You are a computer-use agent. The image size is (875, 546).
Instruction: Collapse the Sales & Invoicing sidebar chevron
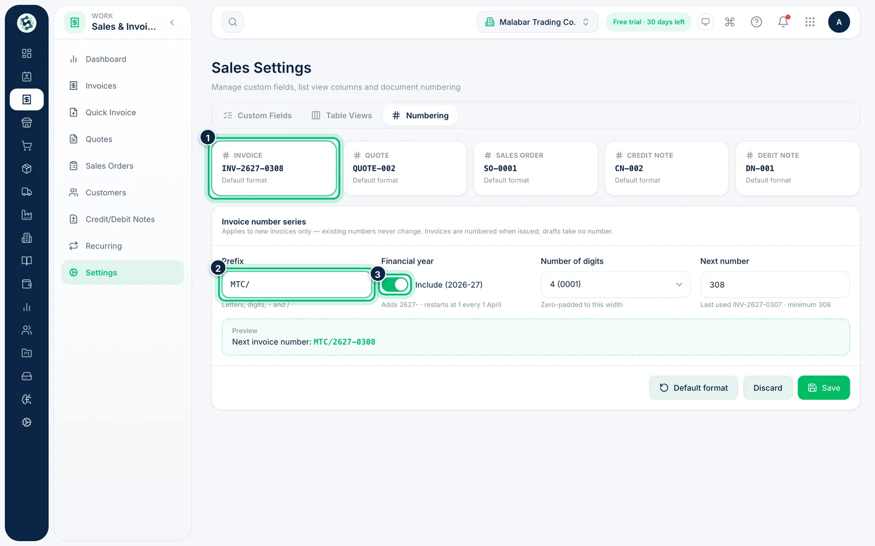[x=172, y=22]
